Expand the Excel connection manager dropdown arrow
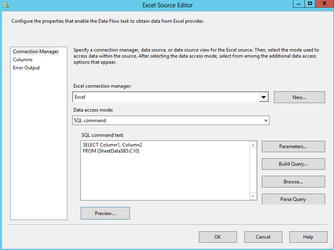This screenshot has width=334, height=250. point(264,97)
